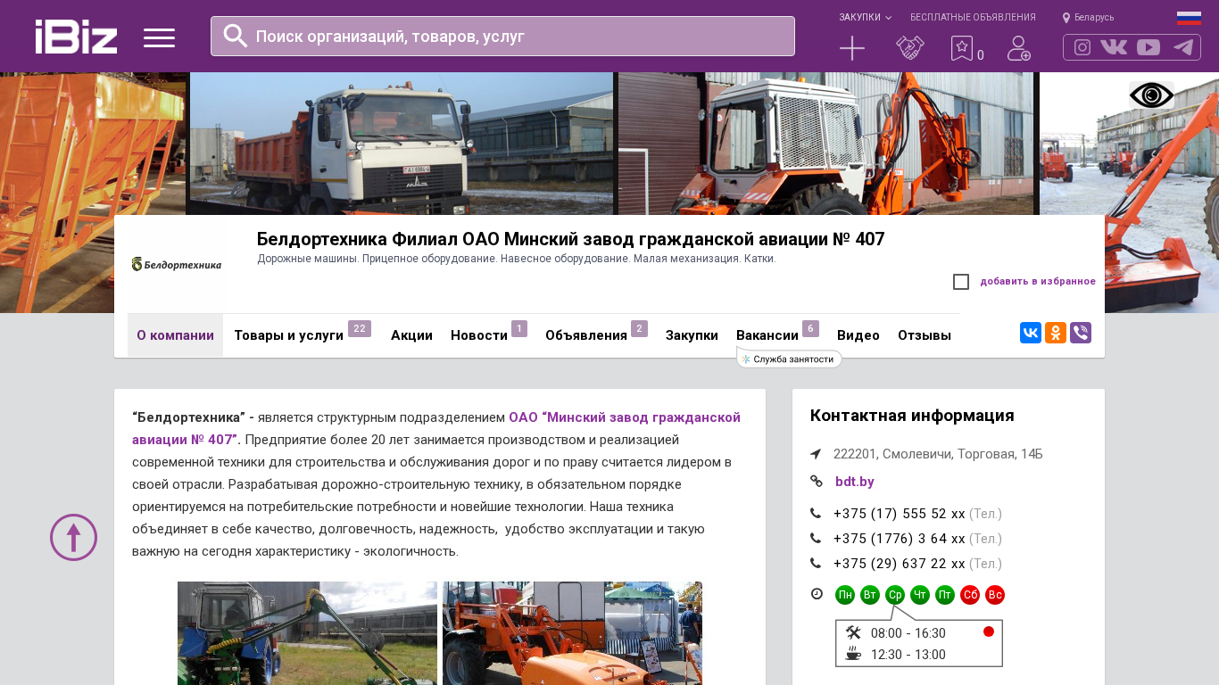Open the Акции tab
The height and width of the screenshot is (685, 1219).
[x=411, y=335]
